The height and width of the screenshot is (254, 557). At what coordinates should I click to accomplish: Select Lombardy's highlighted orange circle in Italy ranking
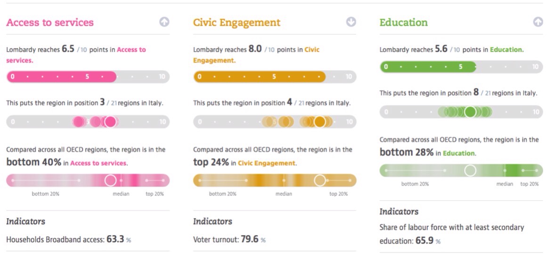click(320, 122)
